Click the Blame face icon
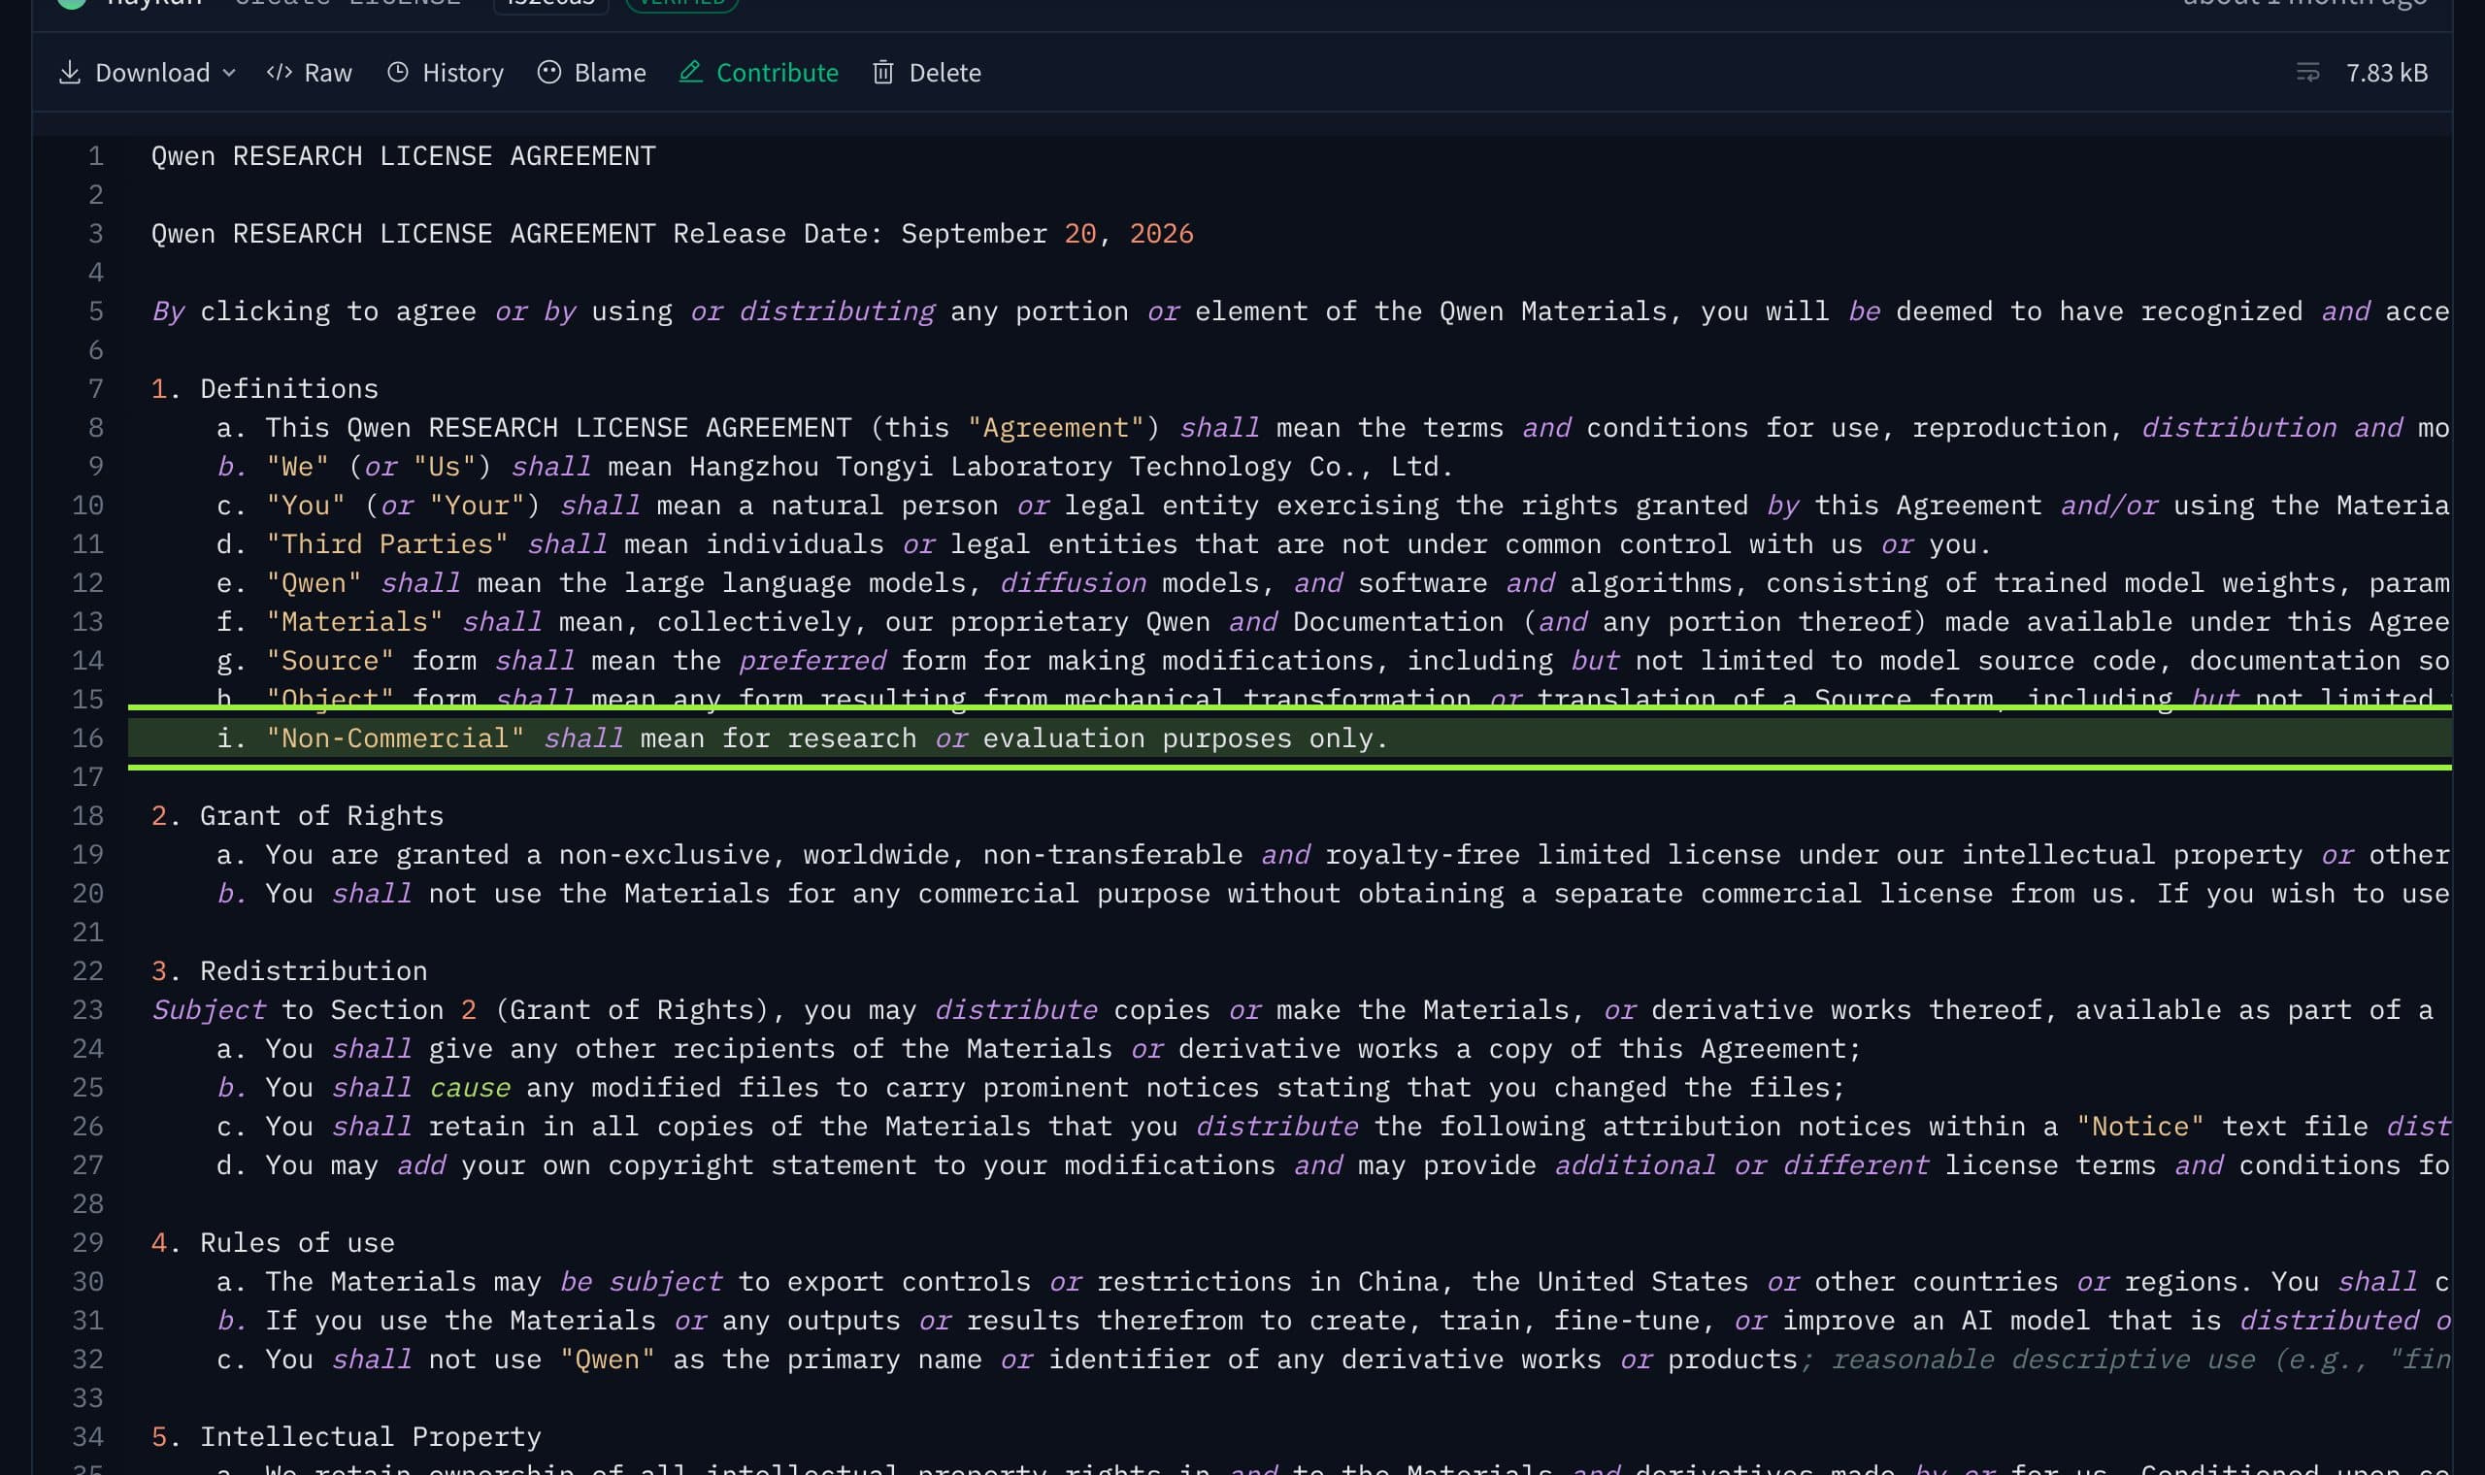This screenshot has height=1475, width=2485. (x=549, y=73)
